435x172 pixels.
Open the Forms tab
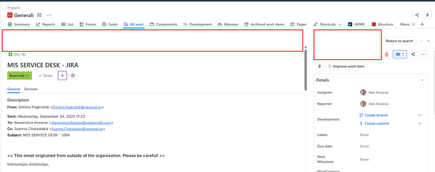88,24
